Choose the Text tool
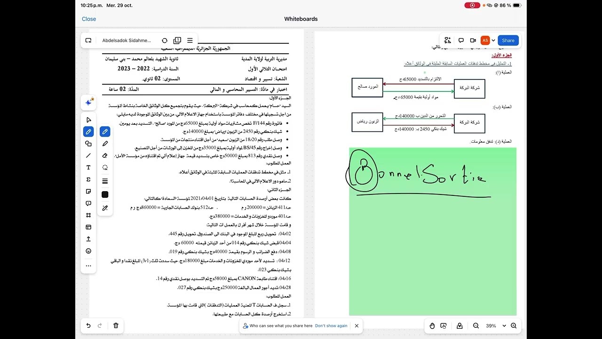The width and height of the screenshot is (602, 339). 88,168
